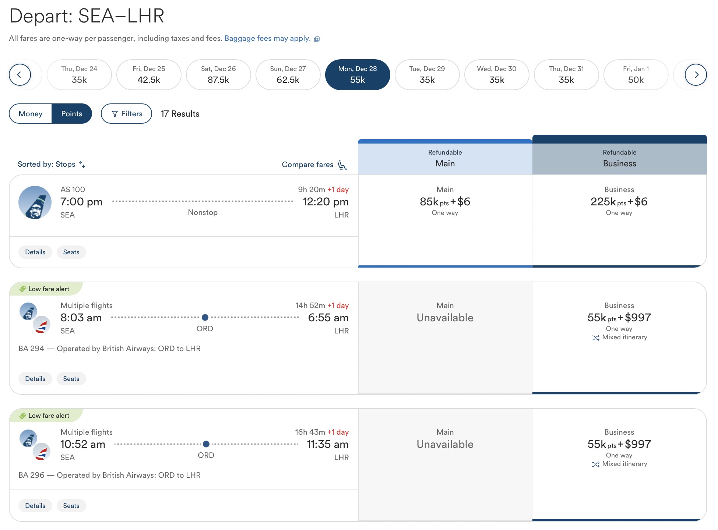The width and height of the screenshot is (718, 530).
Task: Click the Compare fares chart icon
Action: tap(342, 165)
